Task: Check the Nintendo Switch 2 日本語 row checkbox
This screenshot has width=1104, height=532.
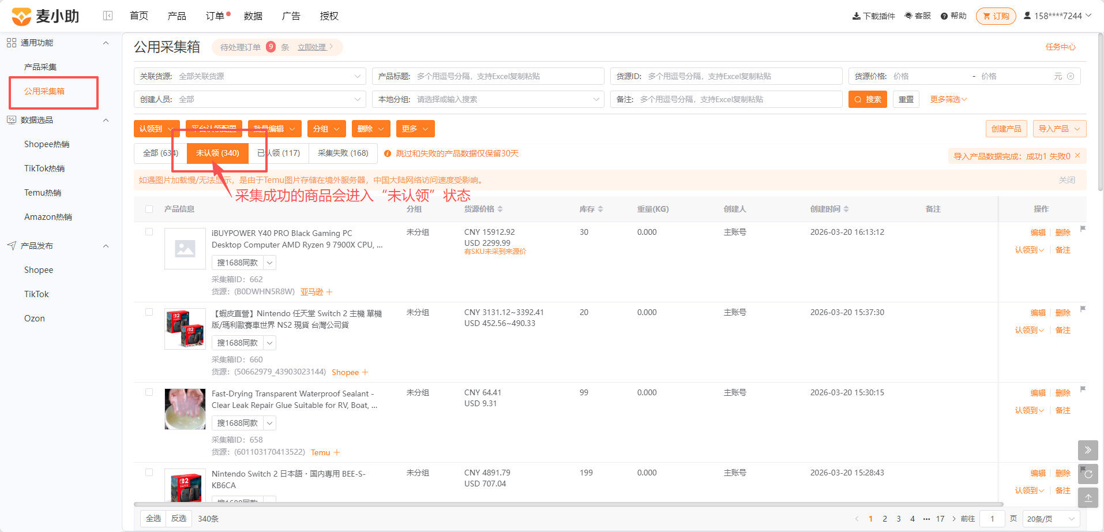Action: (x=149, y=472)
